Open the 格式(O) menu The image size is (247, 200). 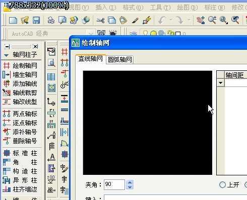133,8
